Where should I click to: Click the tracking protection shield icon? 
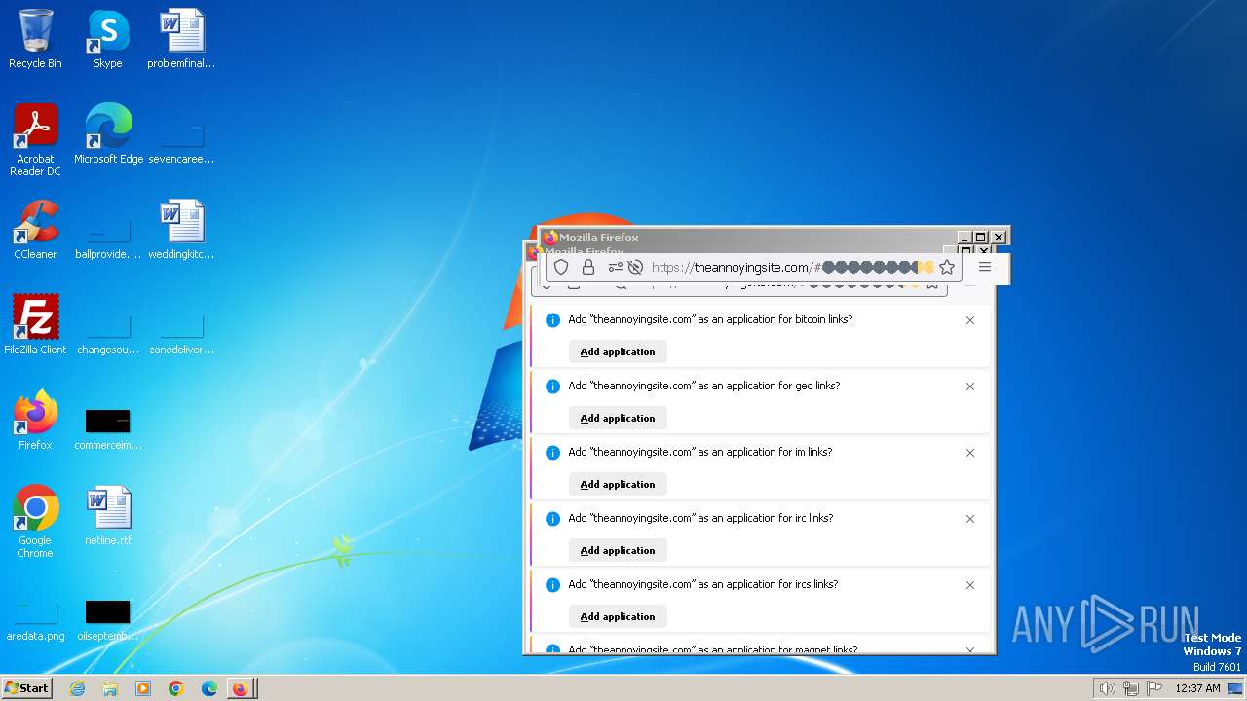[x=561, y=267]
